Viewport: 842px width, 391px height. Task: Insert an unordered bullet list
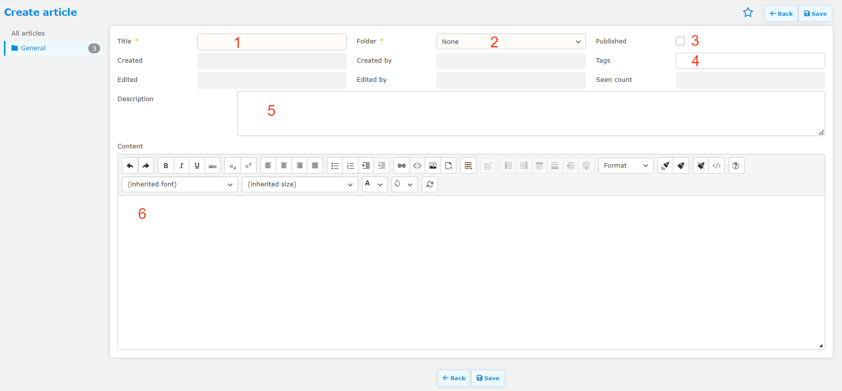[335, 166]
